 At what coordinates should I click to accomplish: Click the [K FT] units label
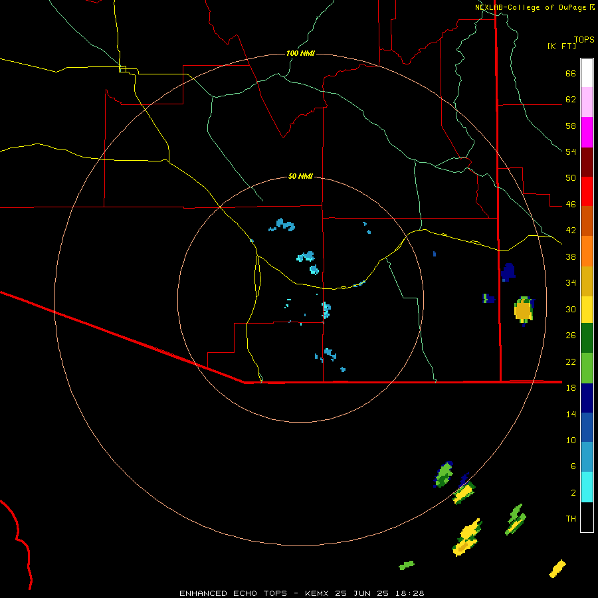pyautogui.click(x=561, y=46)
